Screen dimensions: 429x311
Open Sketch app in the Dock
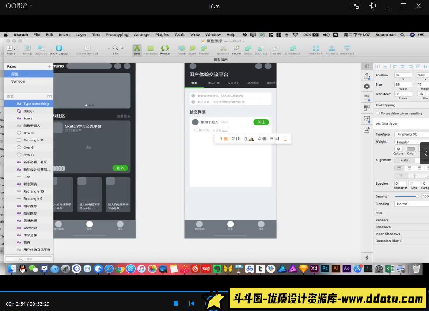(303, 269)
